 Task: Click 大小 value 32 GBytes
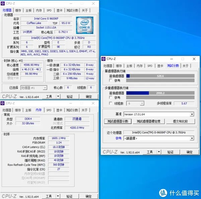[28, 123]
